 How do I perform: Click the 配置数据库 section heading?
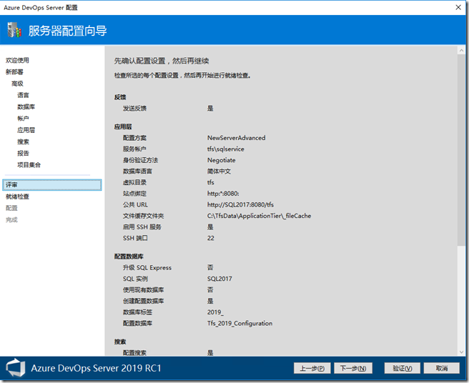(129, 257)
